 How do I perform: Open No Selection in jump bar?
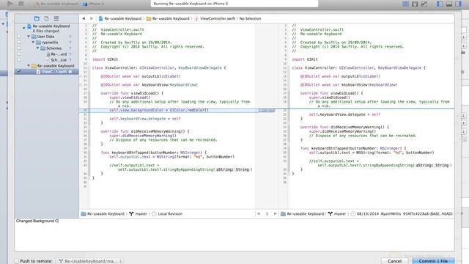pos(250,18)
